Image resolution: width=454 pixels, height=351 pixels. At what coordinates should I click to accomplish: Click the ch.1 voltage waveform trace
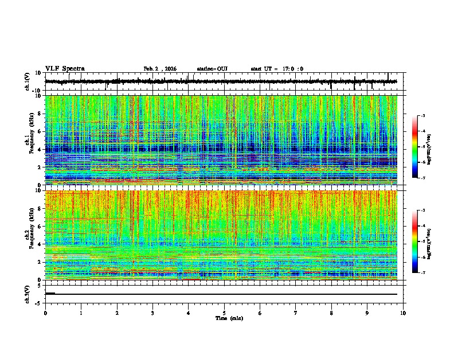coord(221,81)
